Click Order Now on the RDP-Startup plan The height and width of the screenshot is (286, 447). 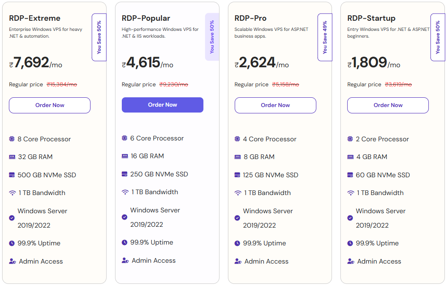tap(388, 105)
